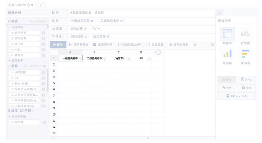Image resolution: width=262 pixels, height=143 pixels.
Task: Click the column settings circle icon in the table header
Action: 158,52
